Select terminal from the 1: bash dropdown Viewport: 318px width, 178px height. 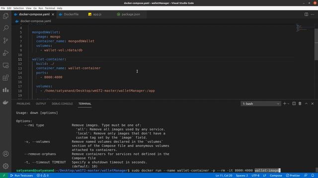[x=261, y=104]
